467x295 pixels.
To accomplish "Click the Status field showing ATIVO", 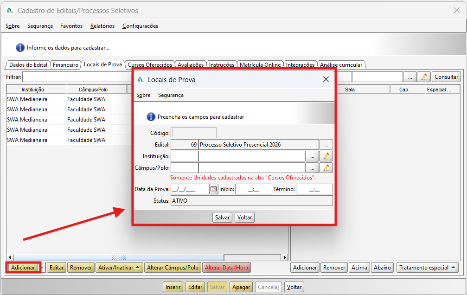I will pos(252,200).
